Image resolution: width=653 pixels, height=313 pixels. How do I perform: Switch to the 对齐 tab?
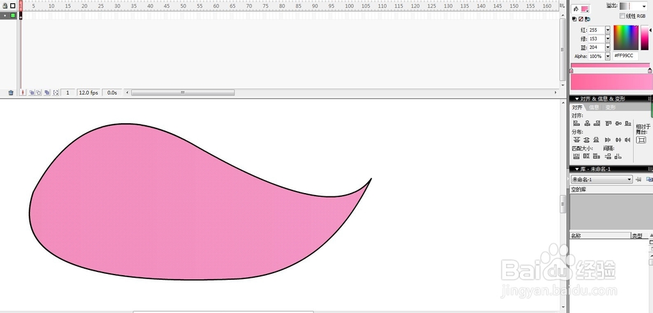tap(577, 107)
